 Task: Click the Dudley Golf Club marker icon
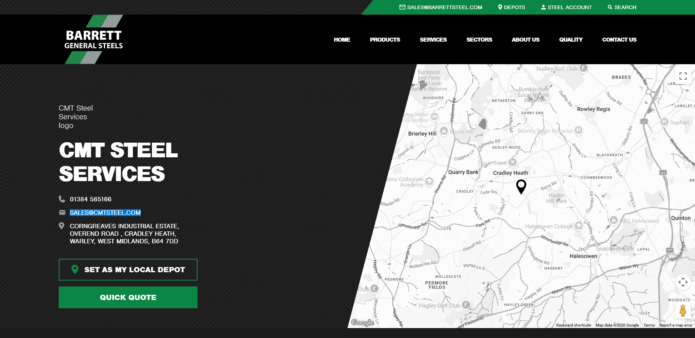(x=584, y=68)
